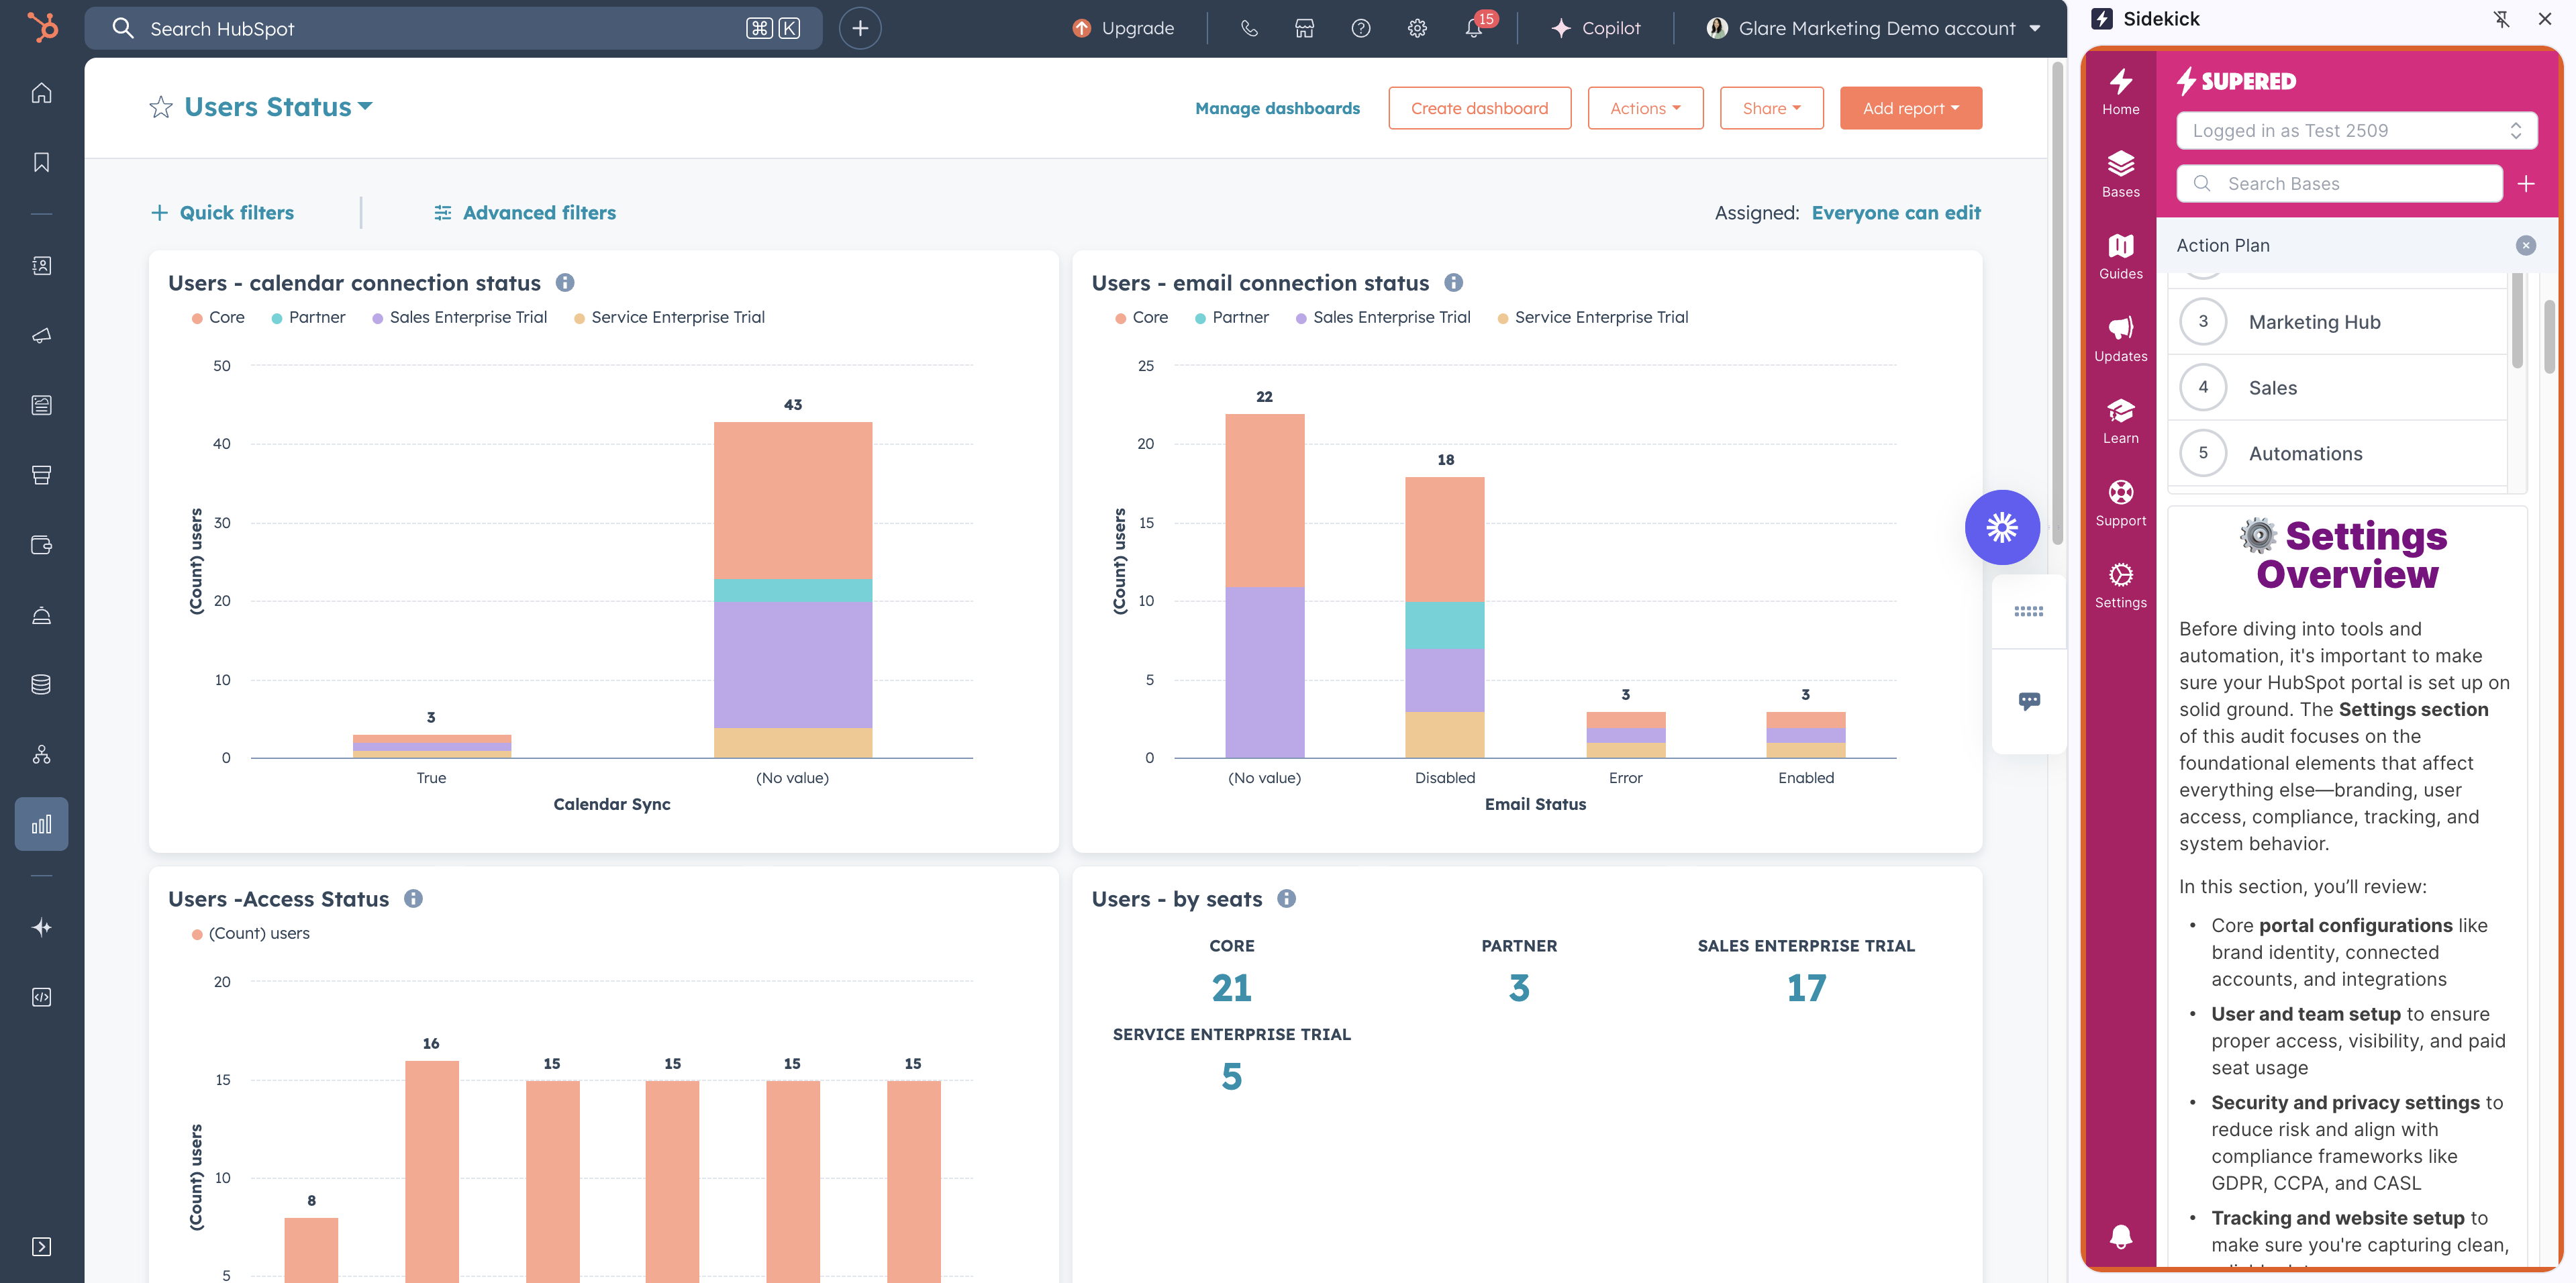The image size is (2576, 1283).
Task: Open the Actions dropdown
Action: tap(1645, 108)
